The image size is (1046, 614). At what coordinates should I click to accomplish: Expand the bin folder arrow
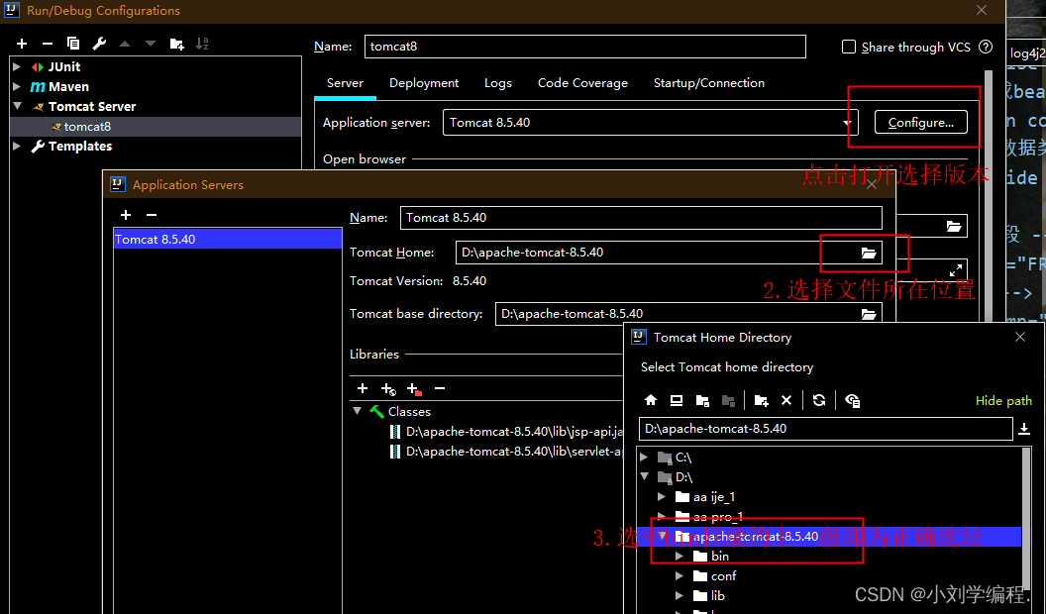(680, 556)
